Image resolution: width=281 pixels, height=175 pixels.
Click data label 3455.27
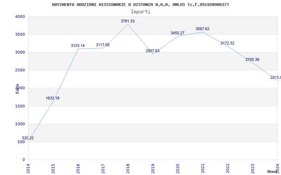[177, 33]
